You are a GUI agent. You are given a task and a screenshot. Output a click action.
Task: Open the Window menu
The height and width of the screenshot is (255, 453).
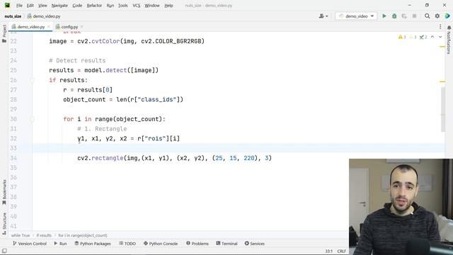152,6
